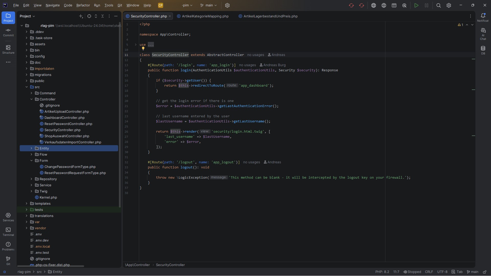
Task: Open the Structure tool window
Action: (x=8, y=50)
